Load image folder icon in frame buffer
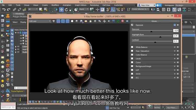 click(86, 21)
